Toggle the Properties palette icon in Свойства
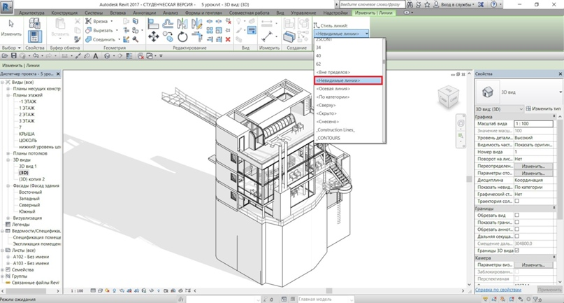Image resolution: width=564 pixels, height=303 pixels. (35, 37)
